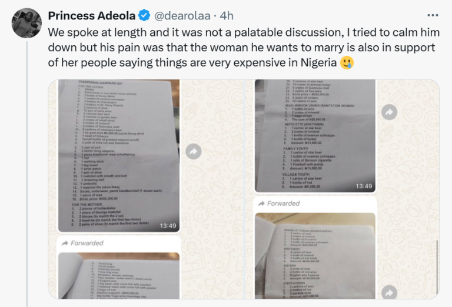This screenshot has width=452, height=307.
Task: Open Princess Adeola's profile picture
Action: [26, 23]
